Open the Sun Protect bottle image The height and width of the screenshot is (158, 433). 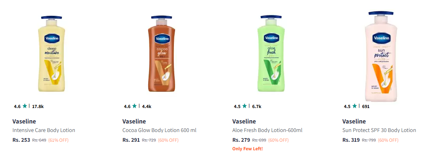[381, 56]
